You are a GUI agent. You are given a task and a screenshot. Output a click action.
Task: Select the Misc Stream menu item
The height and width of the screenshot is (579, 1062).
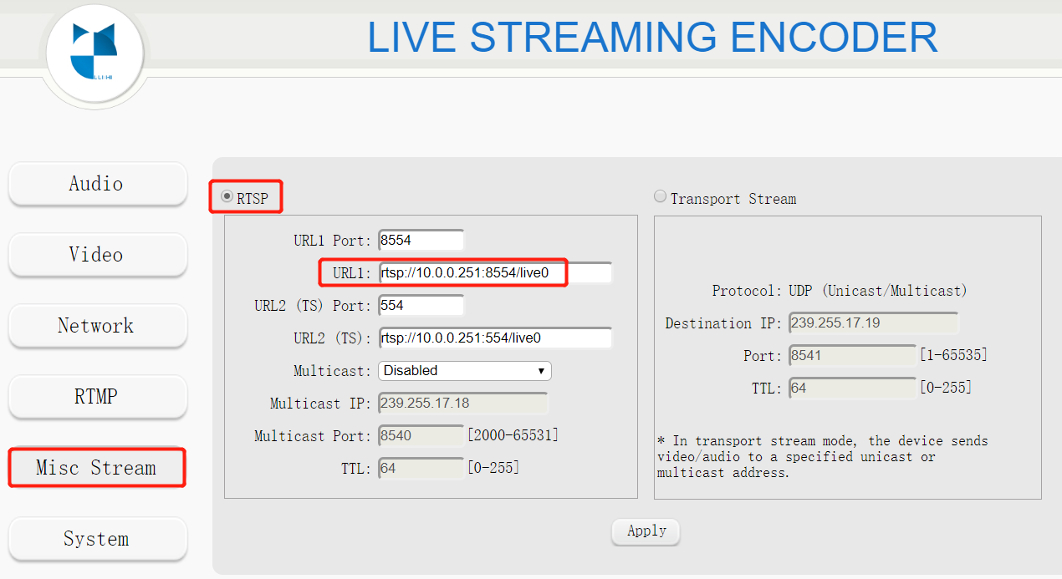point(97,468)
